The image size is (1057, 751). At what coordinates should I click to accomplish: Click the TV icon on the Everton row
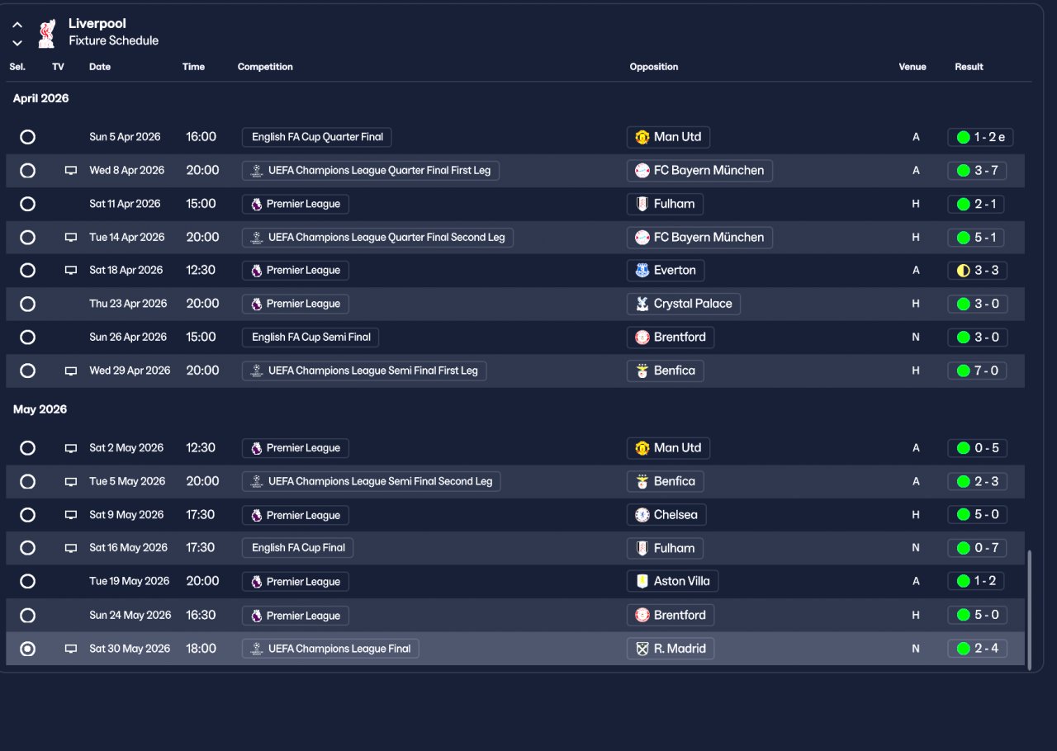(71, 271)
